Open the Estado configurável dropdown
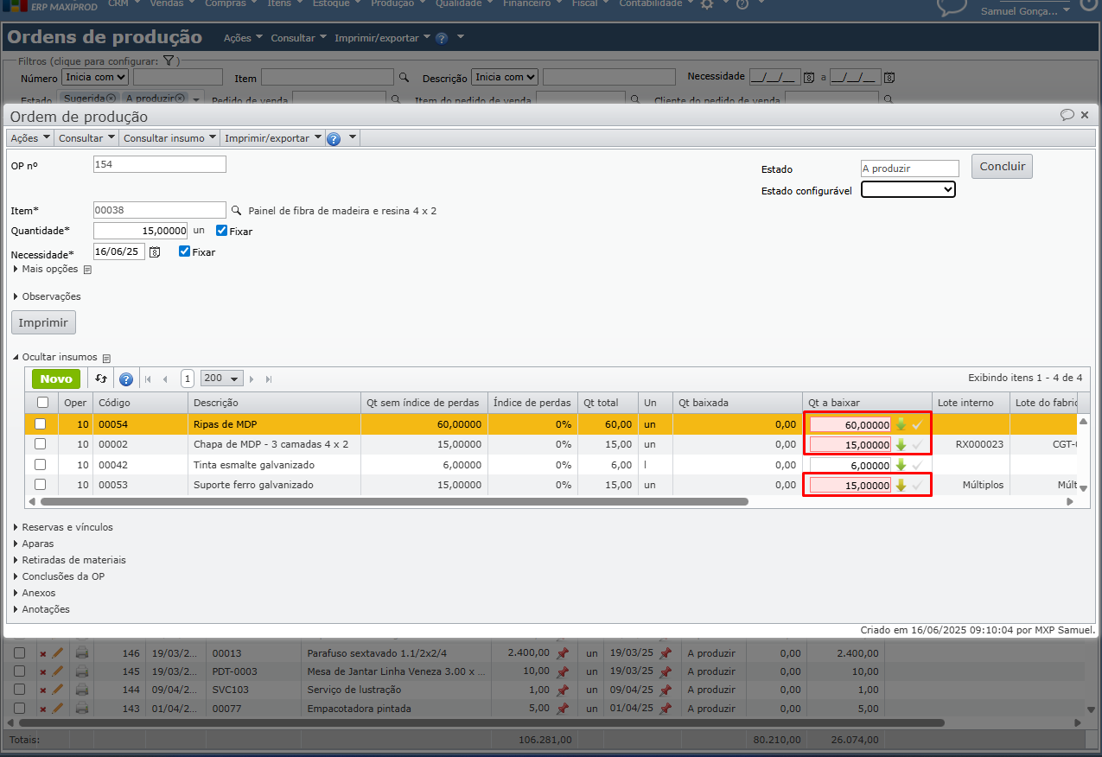Viewport: 1102px width, 757px height. (908, 189)
